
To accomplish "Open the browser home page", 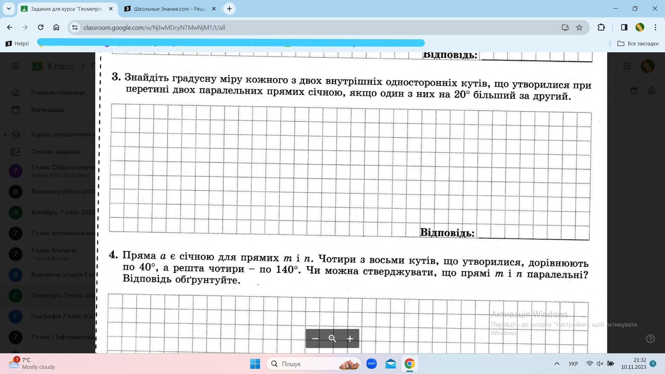I will click(x=56, y=27).
